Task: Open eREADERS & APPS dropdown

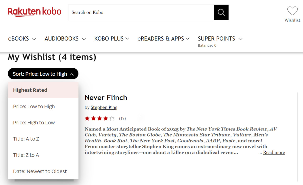Action: click(x=163, y=39)
